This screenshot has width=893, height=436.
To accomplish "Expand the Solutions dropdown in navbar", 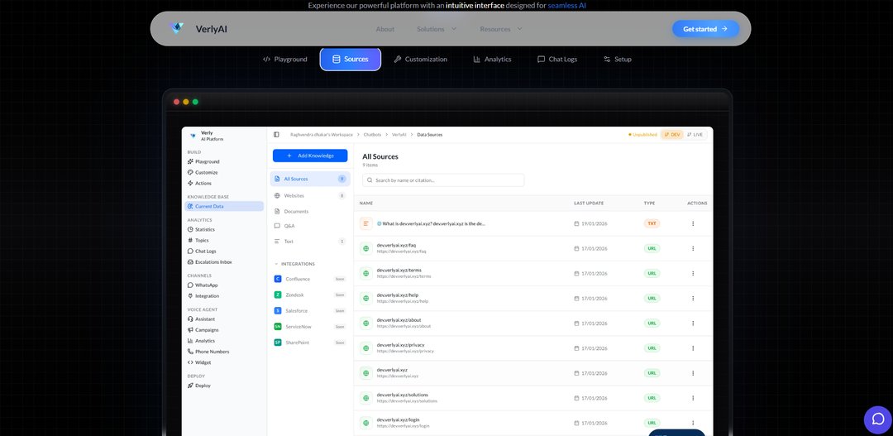I will tap(436, 29).
